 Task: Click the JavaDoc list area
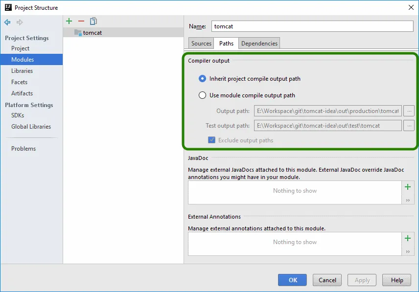pos(295,192)
